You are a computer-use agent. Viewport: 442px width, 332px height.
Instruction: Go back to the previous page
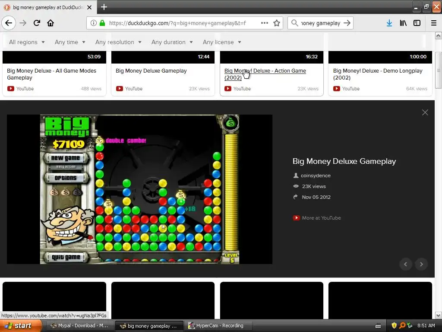pos(9,23)
